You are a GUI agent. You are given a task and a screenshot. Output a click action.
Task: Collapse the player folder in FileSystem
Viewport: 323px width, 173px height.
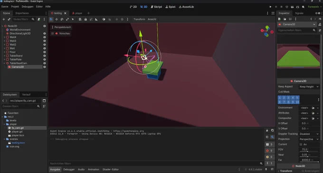pos(4,124)
